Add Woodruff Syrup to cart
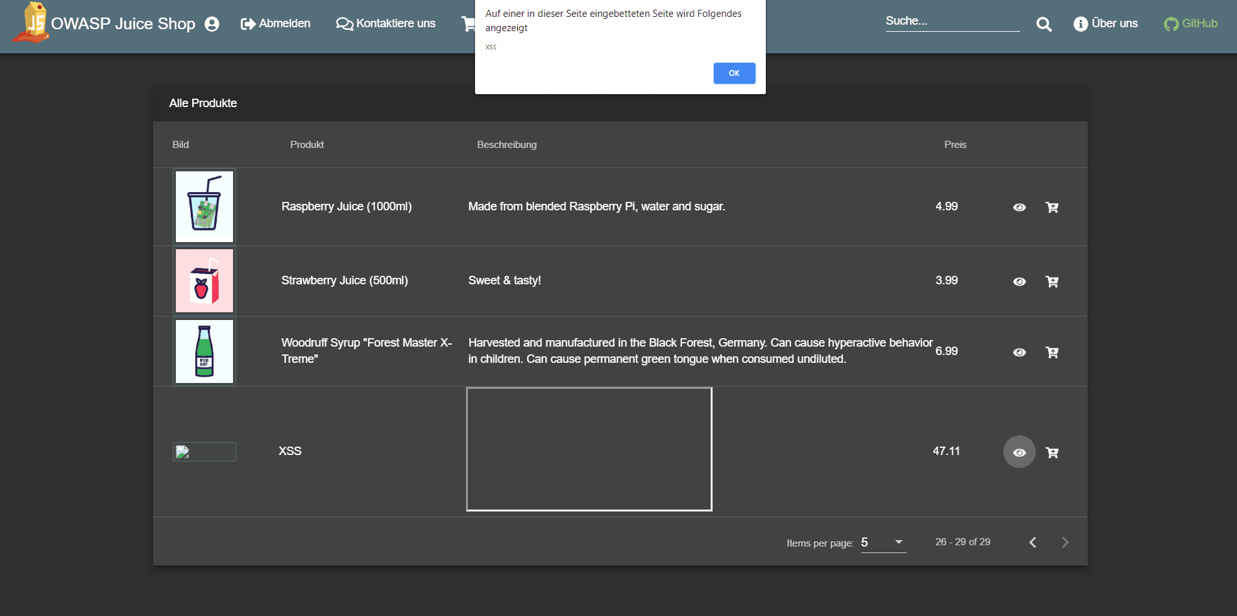 pos(1052,352)
